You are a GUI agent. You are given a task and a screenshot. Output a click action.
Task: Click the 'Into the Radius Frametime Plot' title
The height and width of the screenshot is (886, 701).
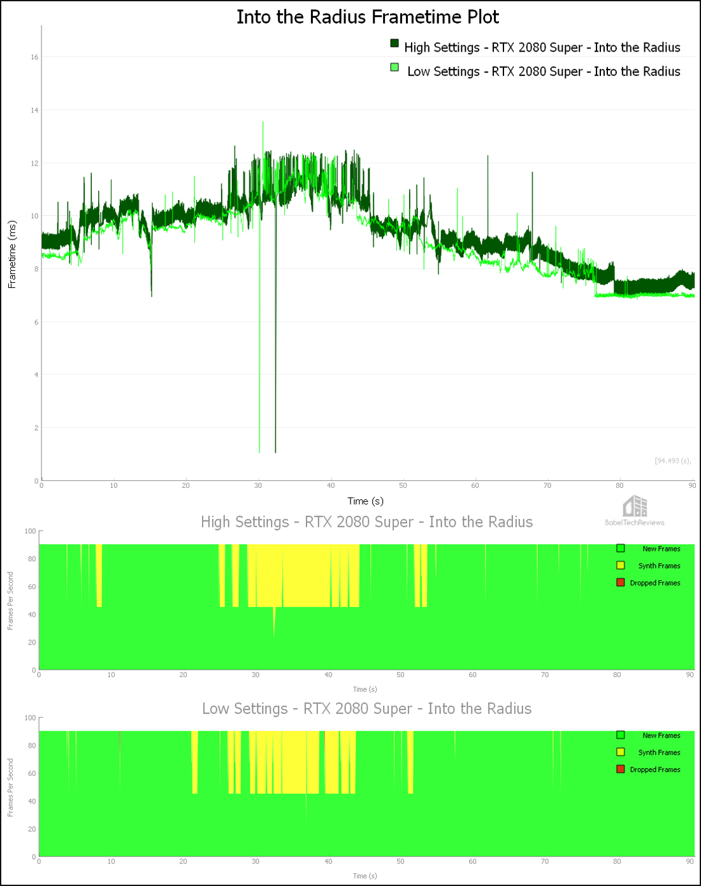pyautogui.click(x=368, y=17)
